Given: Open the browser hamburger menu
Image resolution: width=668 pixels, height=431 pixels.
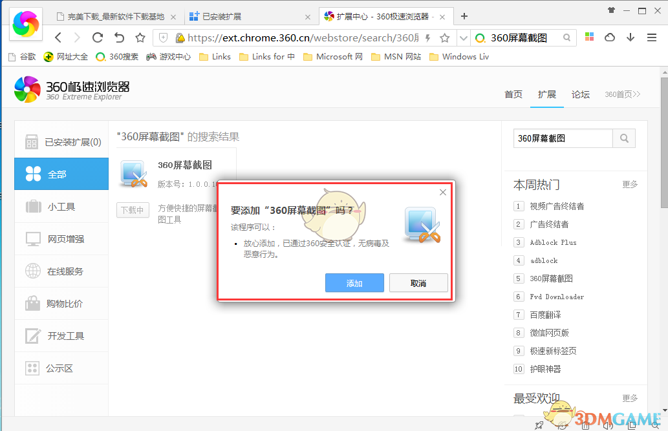Looking at the screenshot, I should (652, 37).
